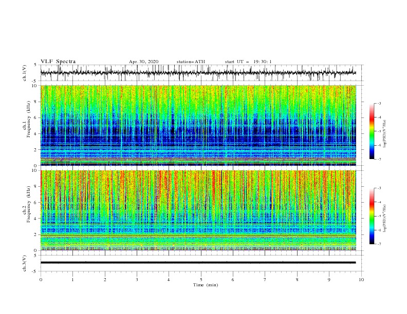The height and width of the screenshot is (314, 407).
Task: Select the date "Apr. 30, 2020"
Action: pyautogui.click(x=143, y=62)
